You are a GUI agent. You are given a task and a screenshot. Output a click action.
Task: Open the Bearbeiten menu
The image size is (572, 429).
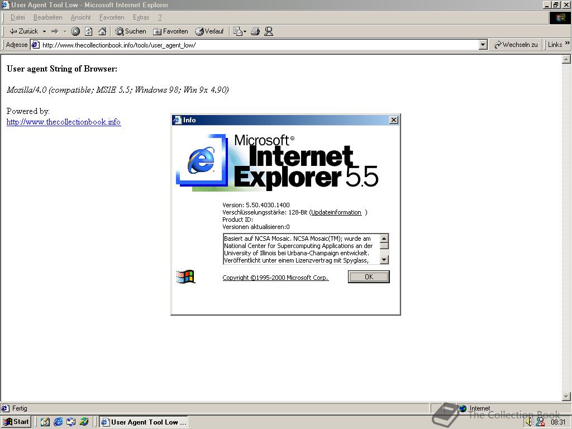[48, 17]
